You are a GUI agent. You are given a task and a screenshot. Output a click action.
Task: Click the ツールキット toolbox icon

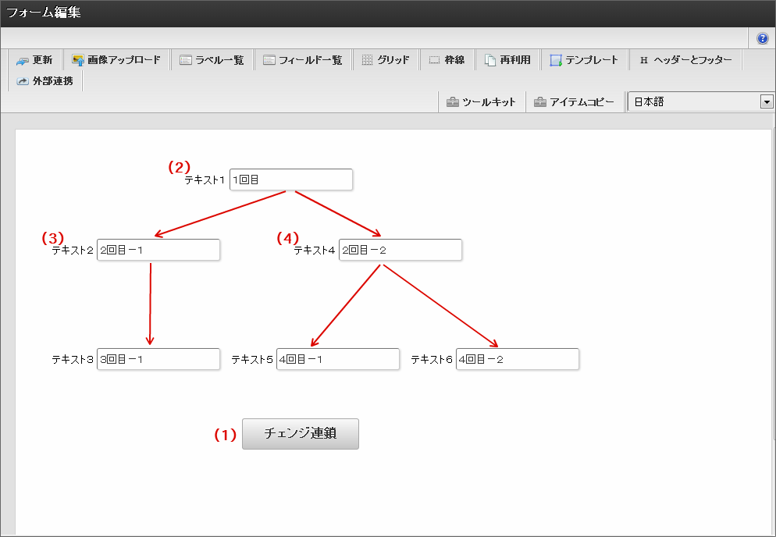click(452, 102)
